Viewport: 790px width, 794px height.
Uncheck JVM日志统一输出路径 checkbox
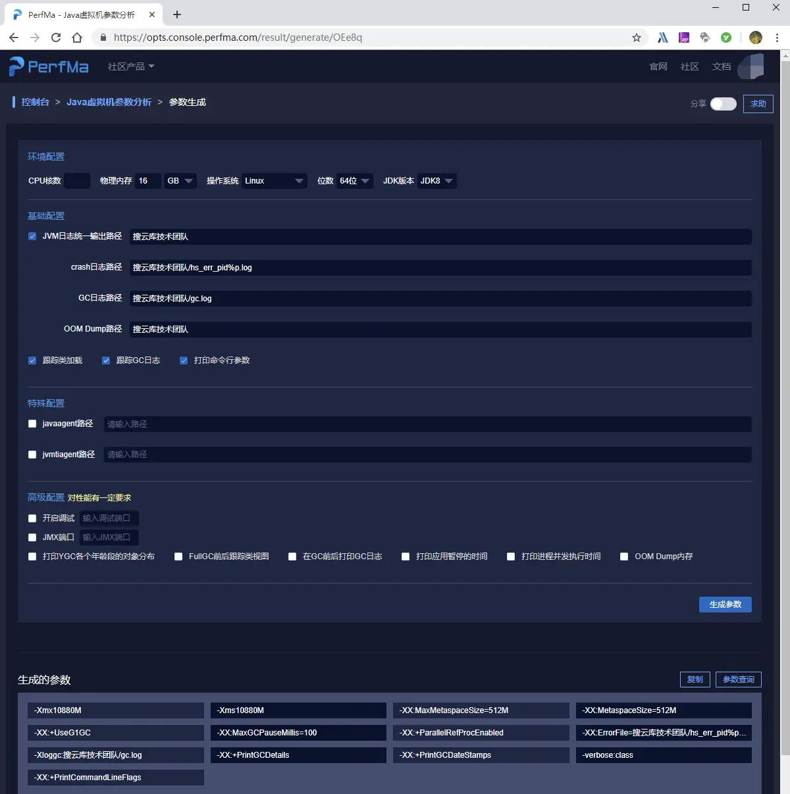tap(32, 236)
